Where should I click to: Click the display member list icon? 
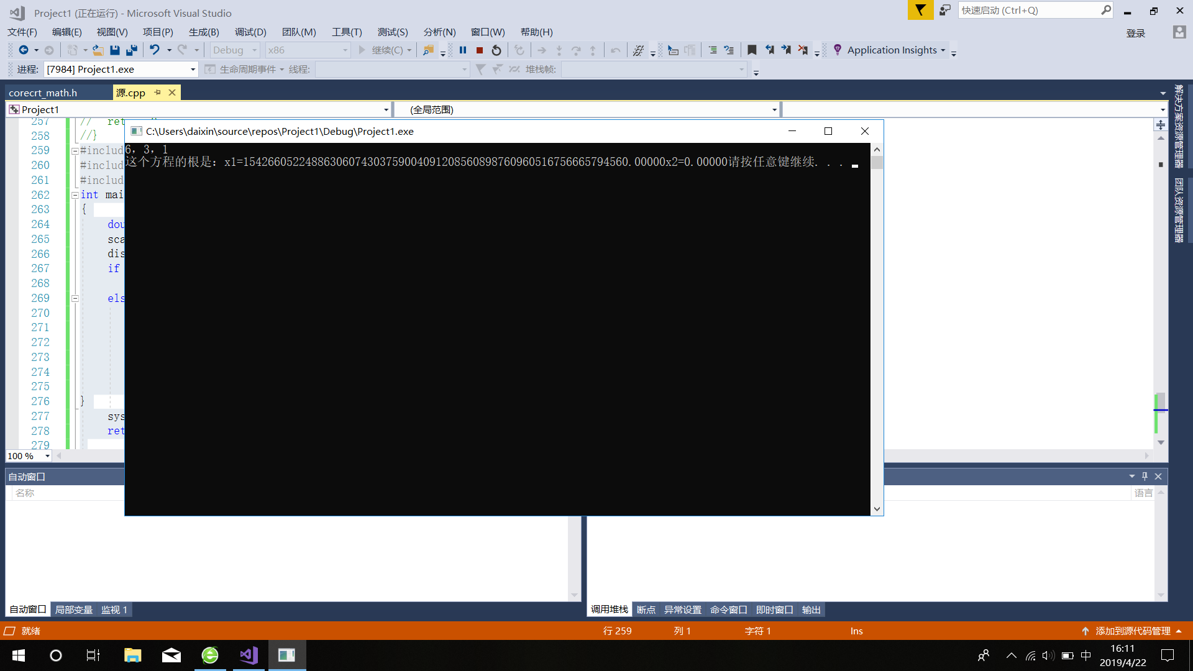(x=673, y=50)
